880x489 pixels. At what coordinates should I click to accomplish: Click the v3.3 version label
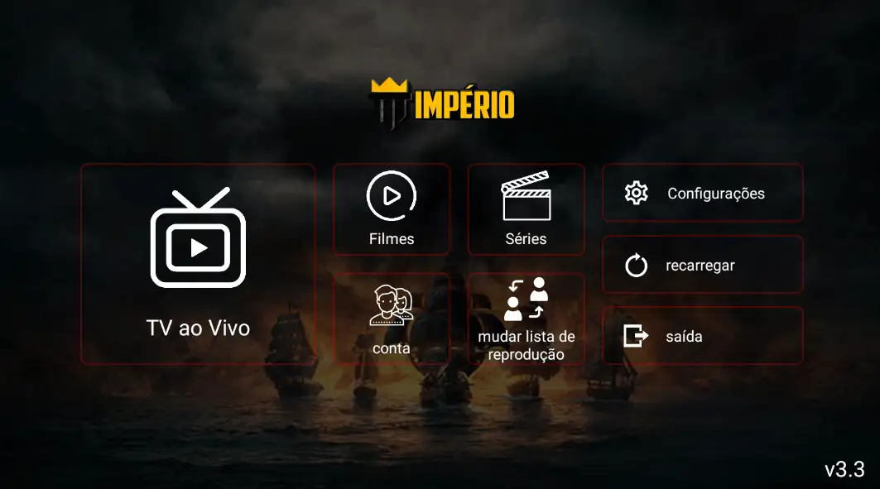[844, 469]
